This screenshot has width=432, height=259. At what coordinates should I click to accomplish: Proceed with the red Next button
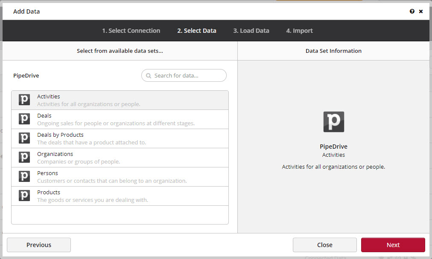(x=393, y=245)
